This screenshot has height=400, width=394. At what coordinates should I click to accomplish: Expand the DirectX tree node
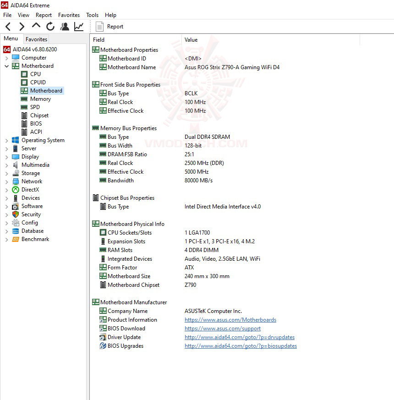(x=6, y=190)
